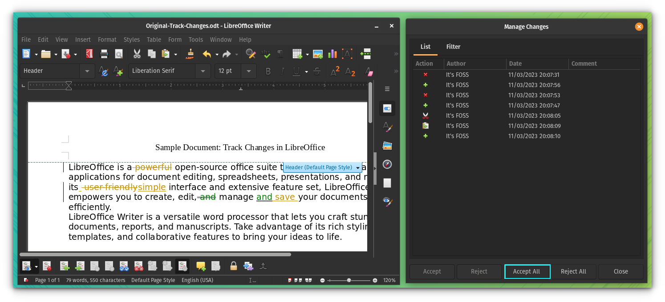Open the Tools menu
The image size is (665, 302).
pos(195,40)
